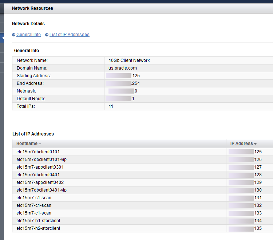The height and width of the screenshot is (240, 273).
Task: Select hostname etc15m7-h2-storclient
Action: (38, 228)
